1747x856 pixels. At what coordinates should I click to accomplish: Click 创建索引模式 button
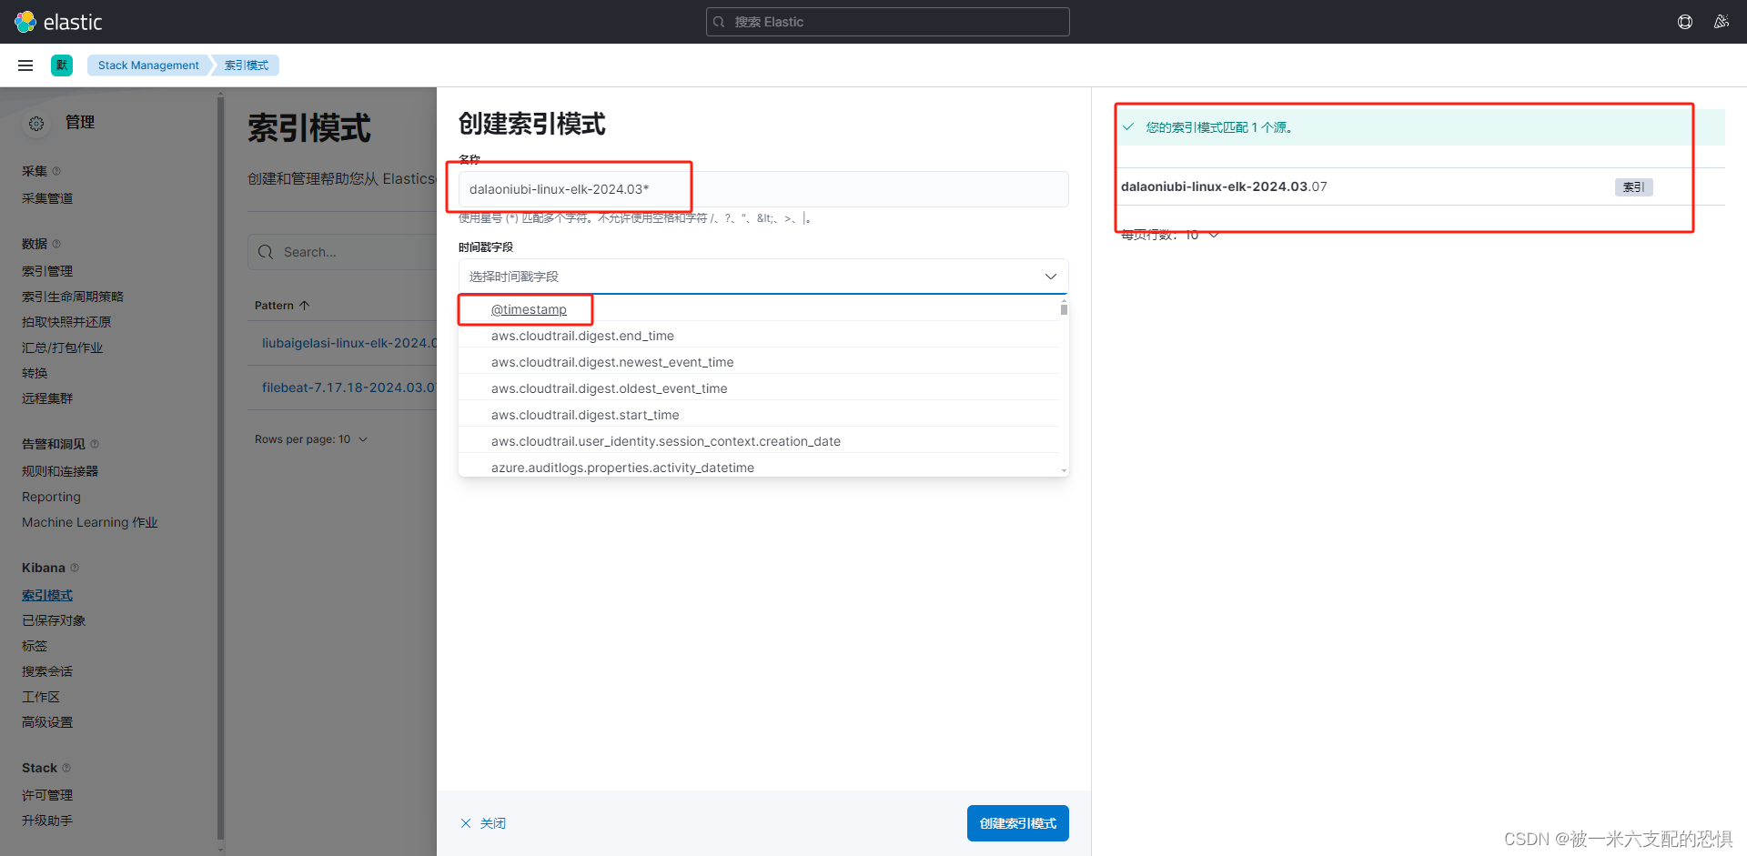1018,823
